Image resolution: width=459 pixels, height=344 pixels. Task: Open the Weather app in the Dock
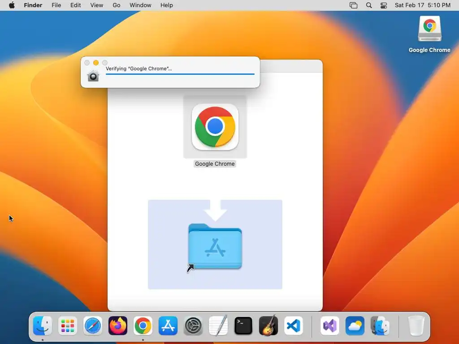[355, 326]
